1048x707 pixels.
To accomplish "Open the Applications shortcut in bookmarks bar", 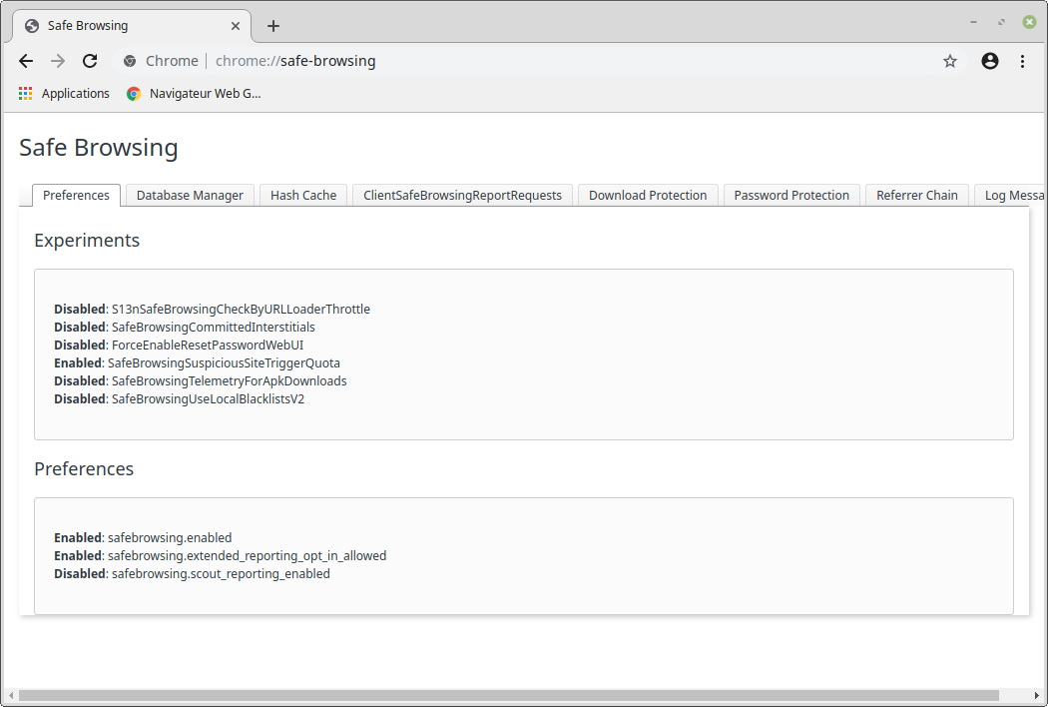I will (64, 94).
